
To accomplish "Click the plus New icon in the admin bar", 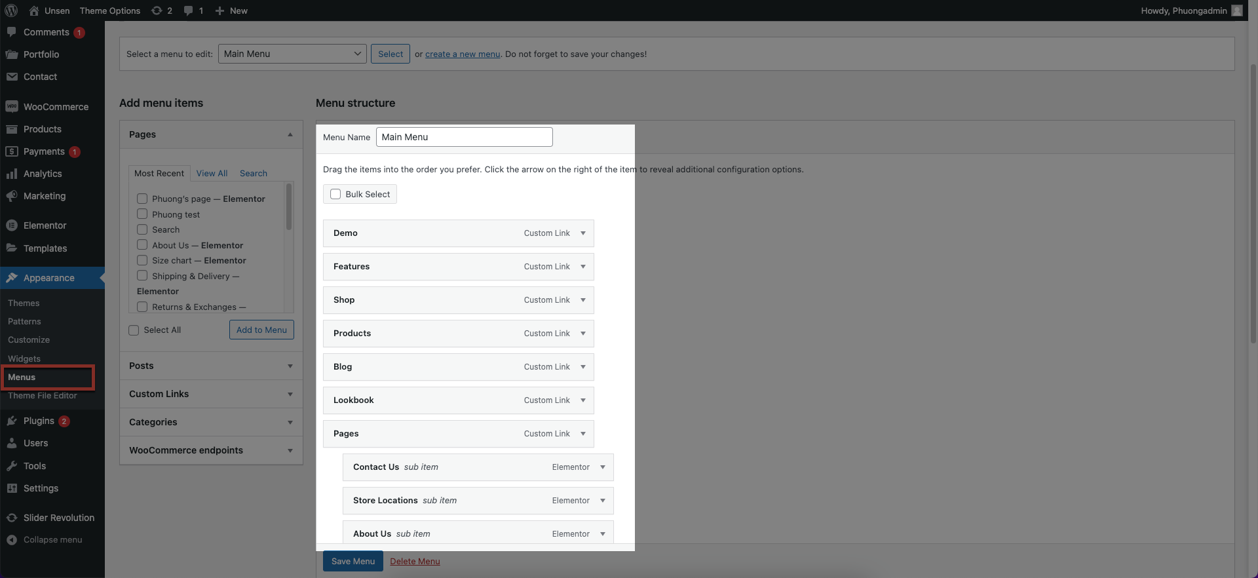I will tap(219, 10).
